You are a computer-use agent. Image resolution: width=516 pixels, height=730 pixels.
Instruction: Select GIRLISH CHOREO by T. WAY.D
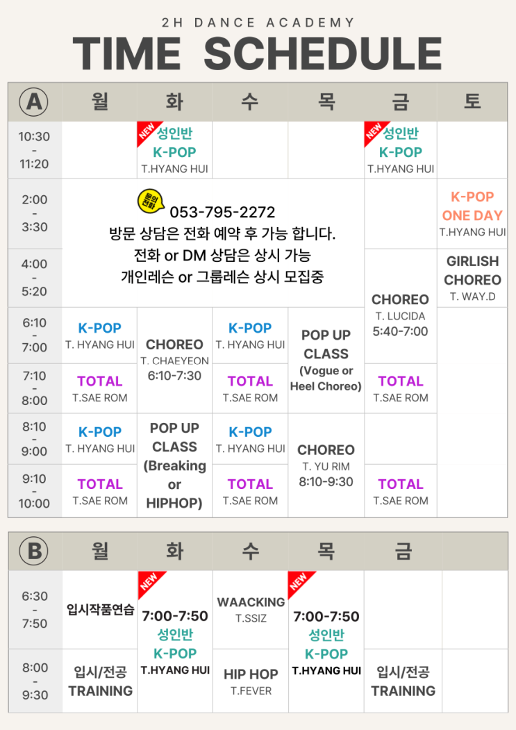tap(472, 278)
